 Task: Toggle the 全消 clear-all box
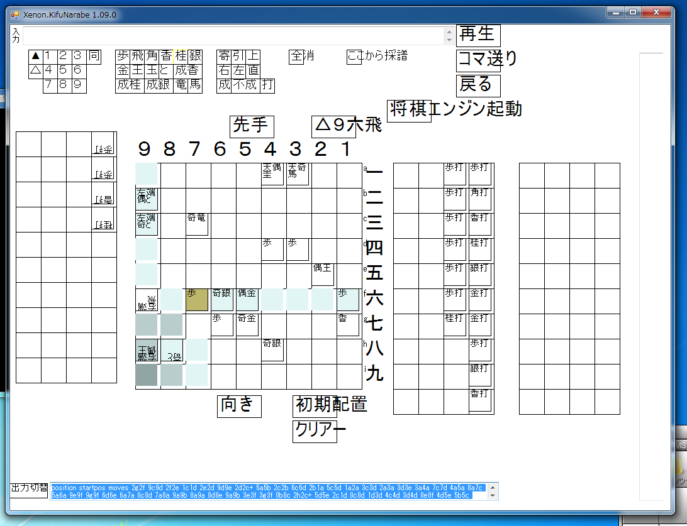click(x=296, y=56)
